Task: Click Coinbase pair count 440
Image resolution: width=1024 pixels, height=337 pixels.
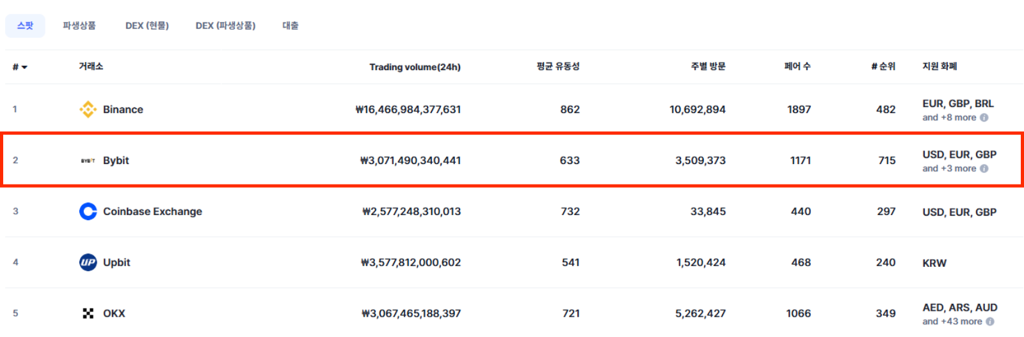Action: tap(801, 211)
